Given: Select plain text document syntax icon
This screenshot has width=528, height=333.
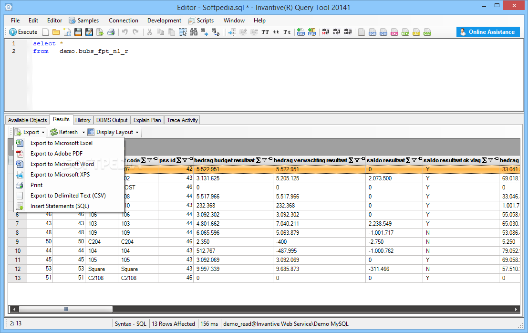Looking at the screenshot, I should (x=362, y=32).
